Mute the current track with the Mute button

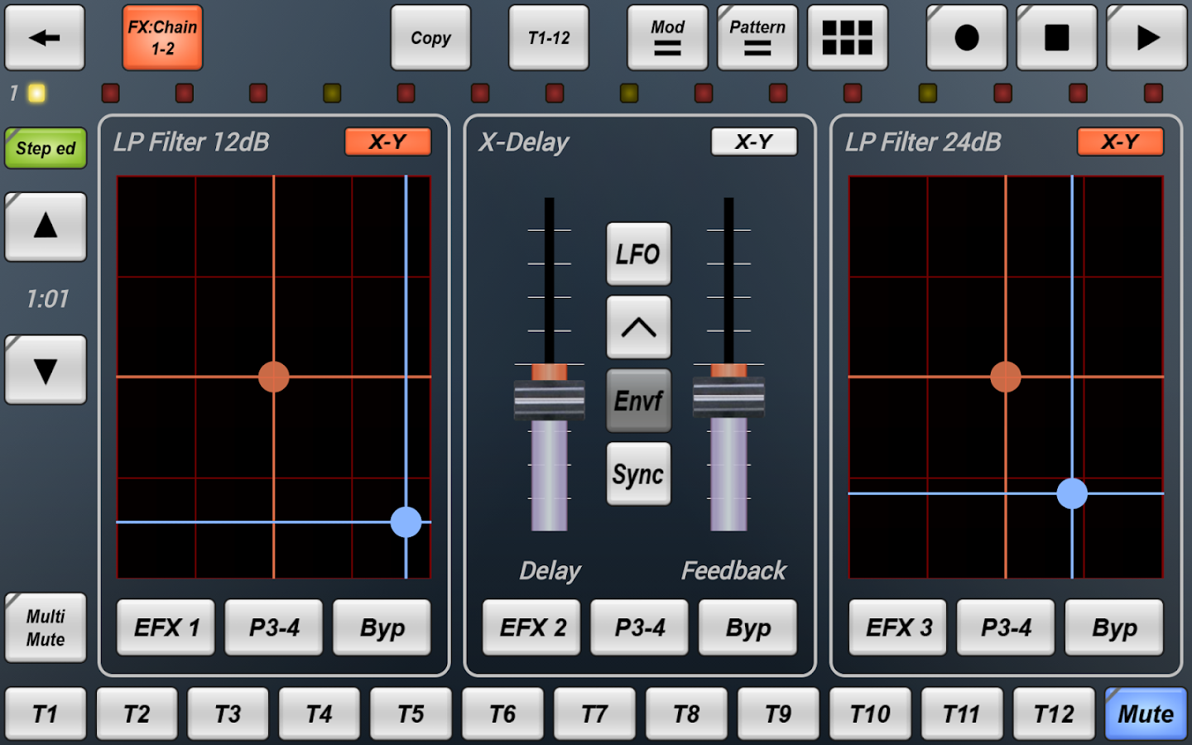click(x=1146, y=713)
